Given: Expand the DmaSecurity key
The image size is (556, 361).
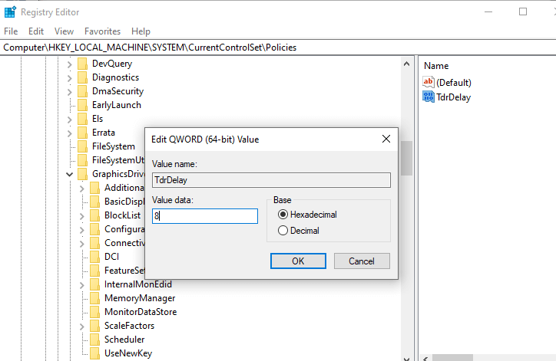Looking at the screenshot, I should tap(69, 92).
